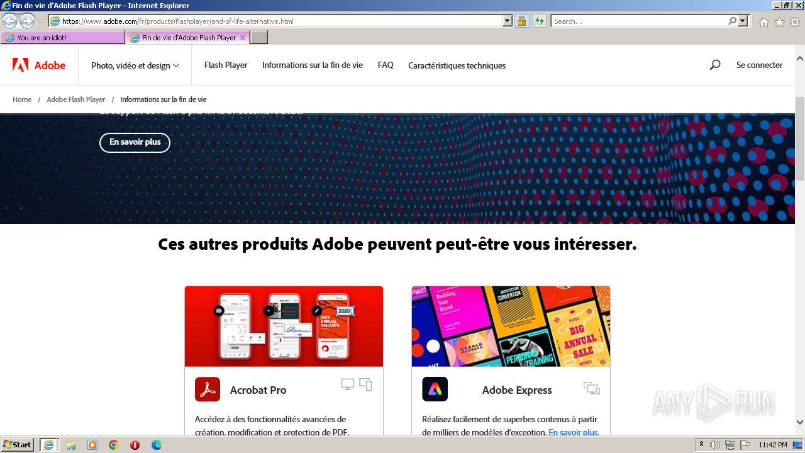This screenshot has height=453, width=805.
Task: Refresh the page using the green arrows icon
Action: [539, 21]
